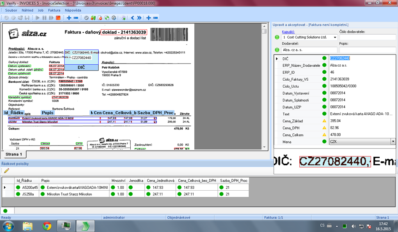Open the Kupující company dropdown
The width and height of the screenshot is (398, 232).
pyautogui.click(x=336, y=37)
